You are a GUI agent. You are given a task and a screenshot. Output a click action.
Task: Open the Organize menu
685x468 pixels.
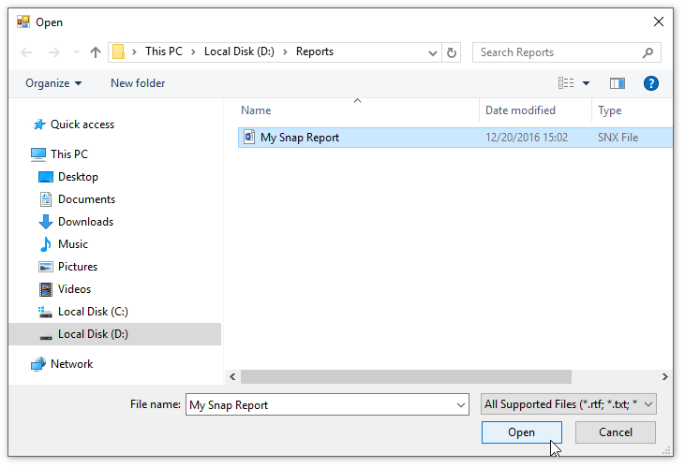[x=53, y=83]
